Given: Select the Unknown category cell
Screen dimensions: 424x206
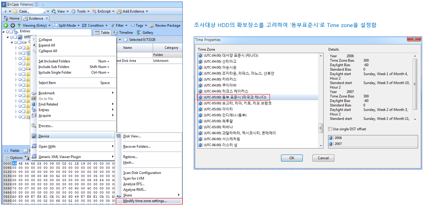Looking at the screenshot, I should click(x=168, y=61).
